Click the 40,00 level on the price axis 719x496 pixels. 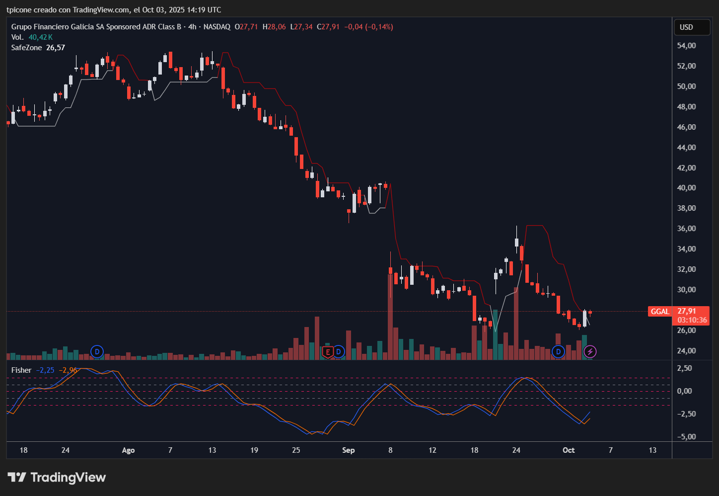pyautogui.click(x=686, y=188)
